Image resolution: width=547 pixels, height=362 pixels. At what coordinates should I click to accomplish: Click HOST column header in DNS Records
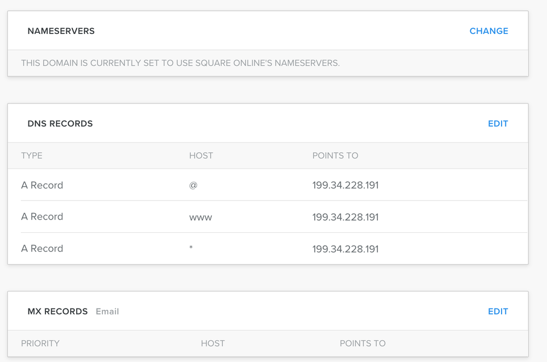pyautogui.click(x=201, y=156)
